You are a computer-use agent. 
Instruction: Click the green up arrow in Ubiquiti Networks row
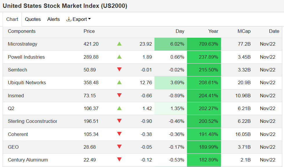pos(119,82)
